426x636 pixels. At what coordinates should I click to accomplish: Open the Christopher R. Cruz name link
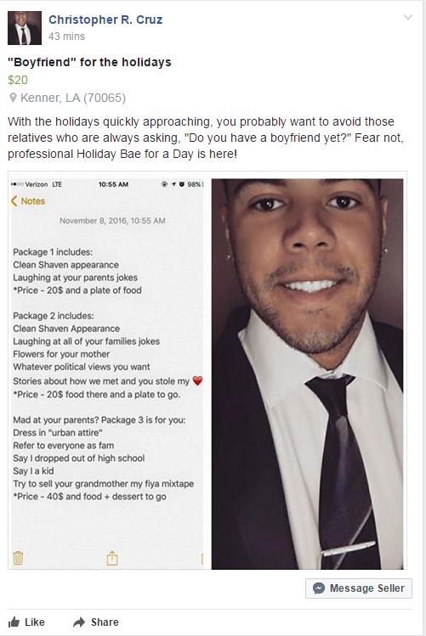click(x=105, y=20)
